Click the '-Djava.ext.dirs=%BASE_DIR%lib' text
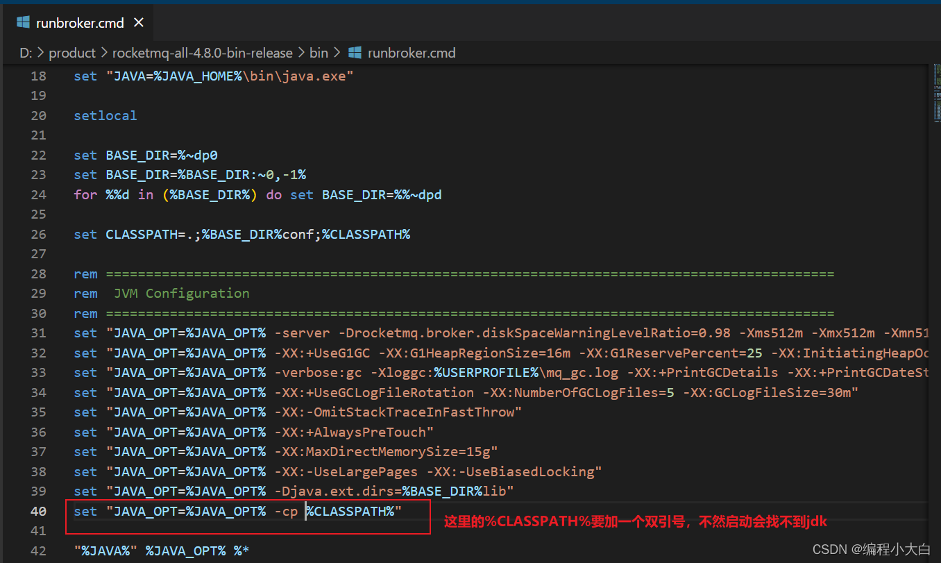 390,491
